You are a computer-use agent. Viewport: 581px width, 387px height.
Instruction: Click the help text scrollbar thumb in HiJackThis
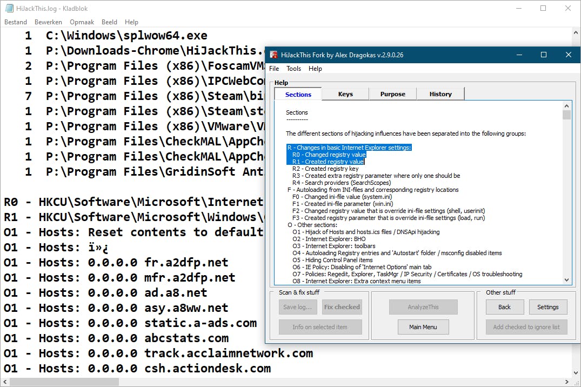(566, 115)
